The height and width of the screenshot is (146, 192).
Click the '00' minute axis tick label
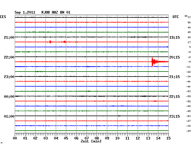(x=15, y=138)
